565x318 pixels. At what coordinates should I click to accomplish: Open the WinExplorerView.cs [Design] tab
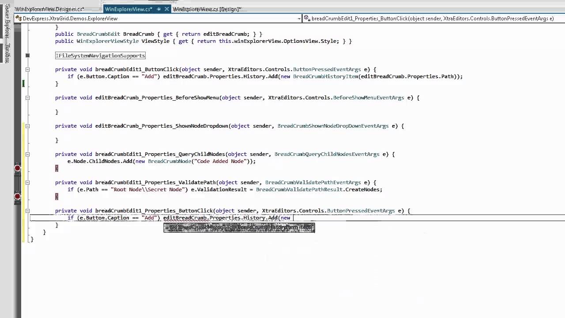(x=207, y=9)
